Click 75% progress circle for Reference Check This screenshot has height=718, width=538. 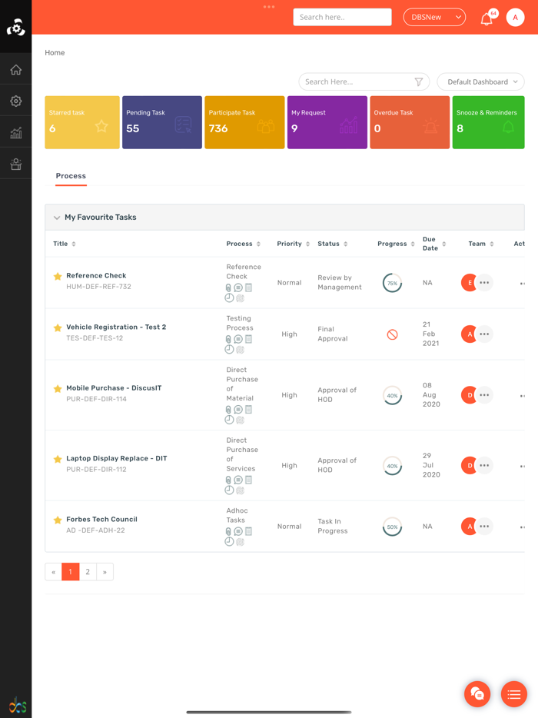[x=393, y=283]
